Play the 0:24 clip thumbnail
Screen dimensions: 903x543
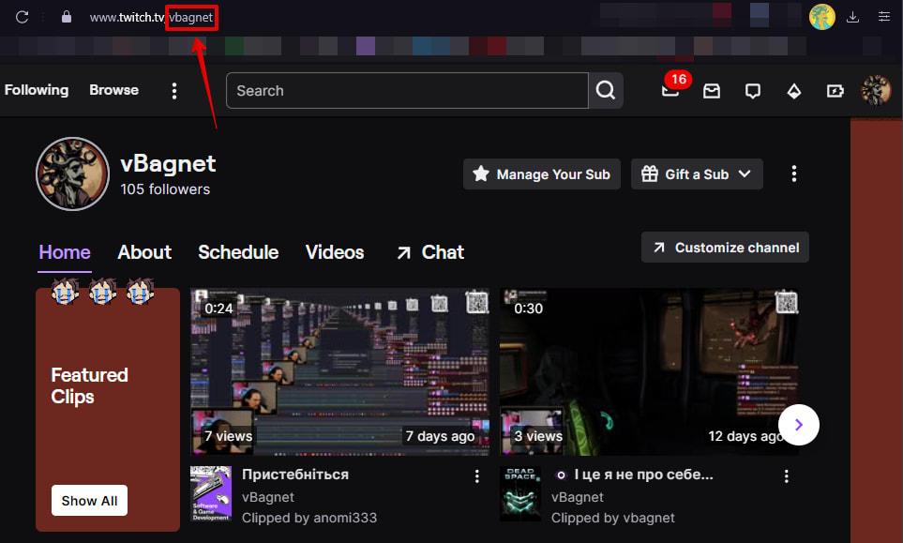(x=339, y=372)
